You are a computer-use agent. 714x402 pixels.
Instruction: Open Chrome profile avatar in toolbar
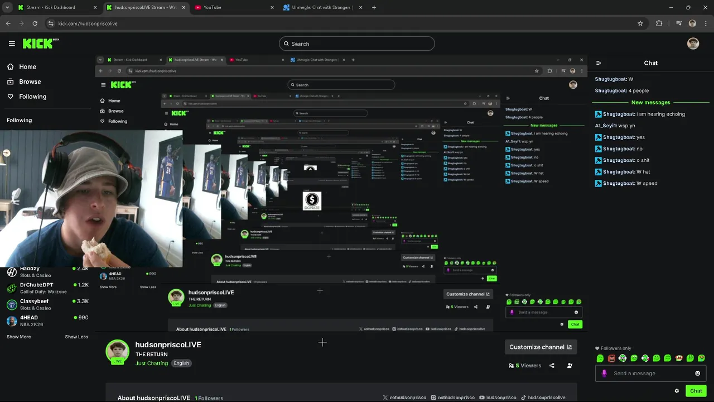(x=692, y=23)
